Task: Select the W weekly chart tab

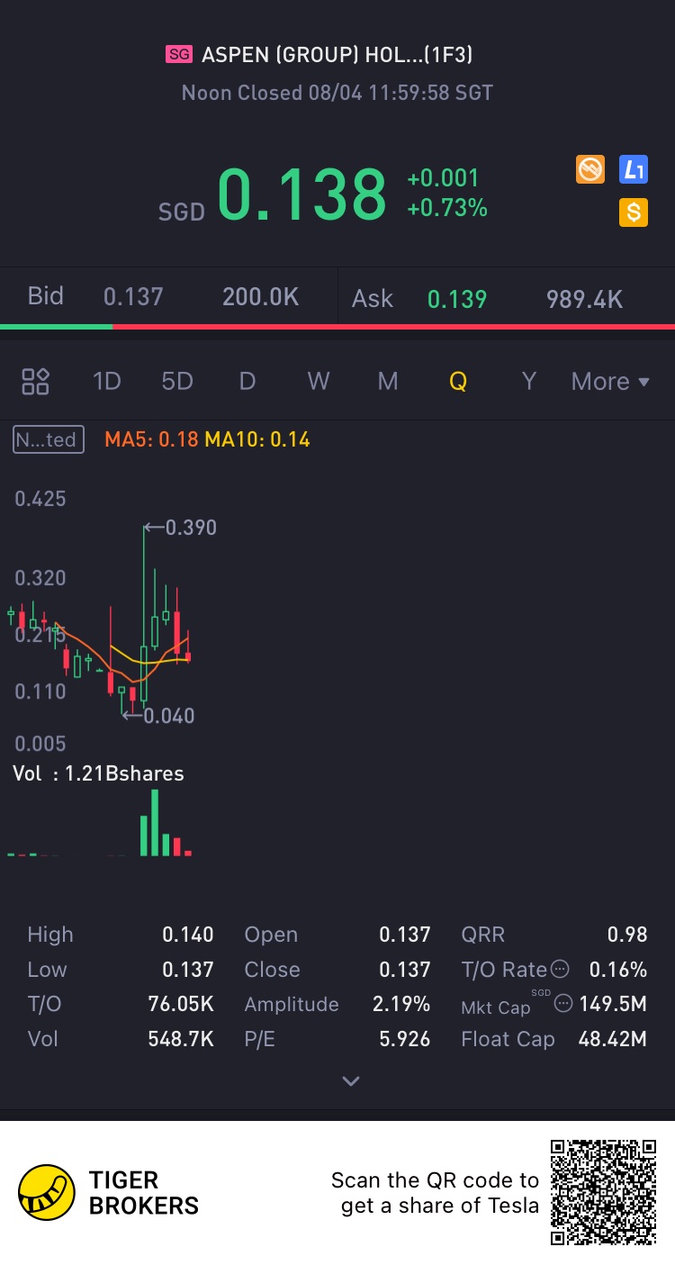Action: click(318, 382)
